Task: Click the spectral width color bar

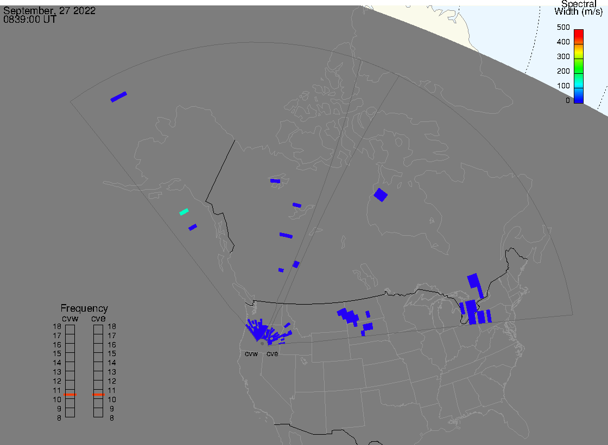Action: click(x=579, y=66)
